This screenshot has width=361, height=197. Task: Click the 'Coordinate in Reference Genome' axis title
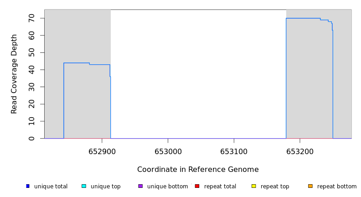point(198,170)
